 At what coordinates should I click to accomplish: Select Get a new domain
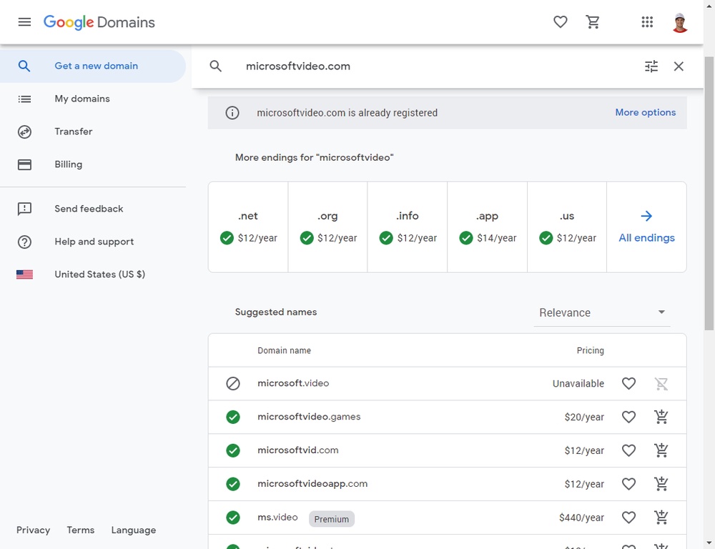(x=92, y=66)
